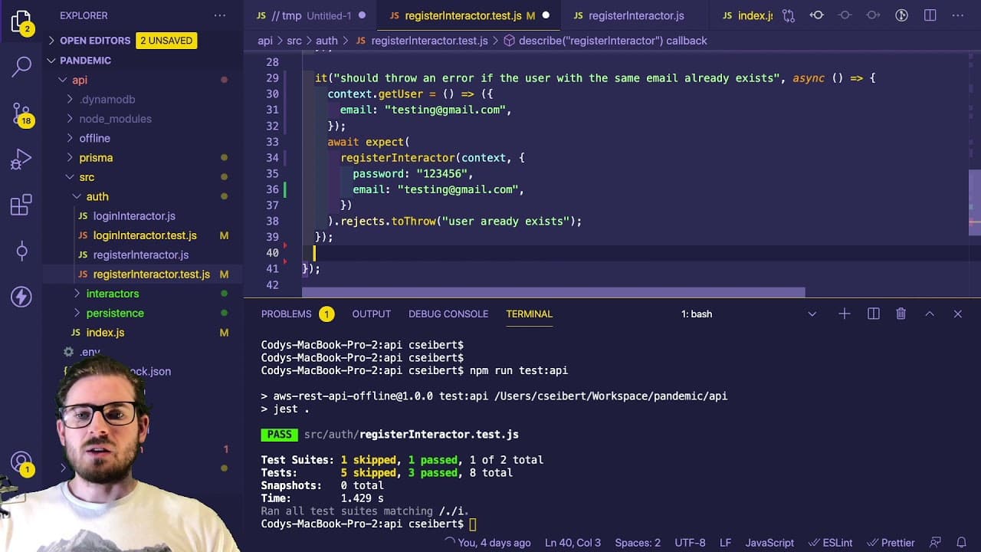Add a new terminal with plus icon
This screenshot has width=981, height=552.
tap(844, 314)
